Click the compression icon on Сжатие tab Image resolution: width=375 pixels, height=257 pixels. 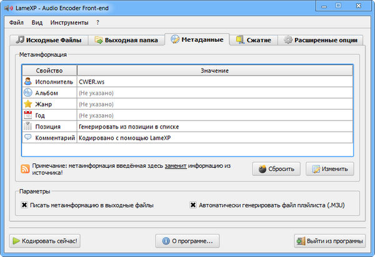tap(240, 40)
